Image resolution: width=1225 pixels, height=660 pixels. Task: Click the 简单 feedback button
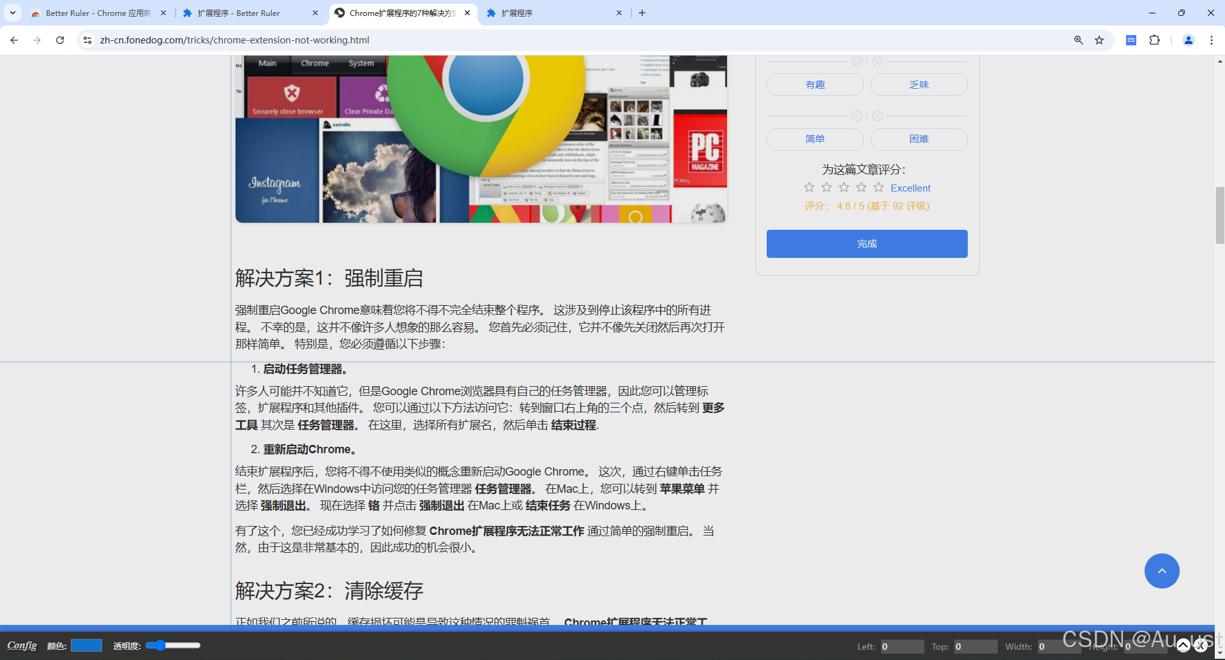[x=815, y=139]
